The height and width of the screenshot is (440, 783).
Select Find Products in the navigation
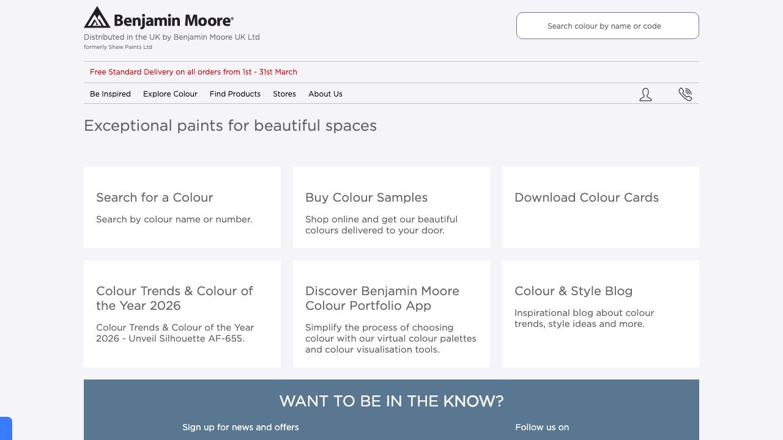(x=235, y=94)
